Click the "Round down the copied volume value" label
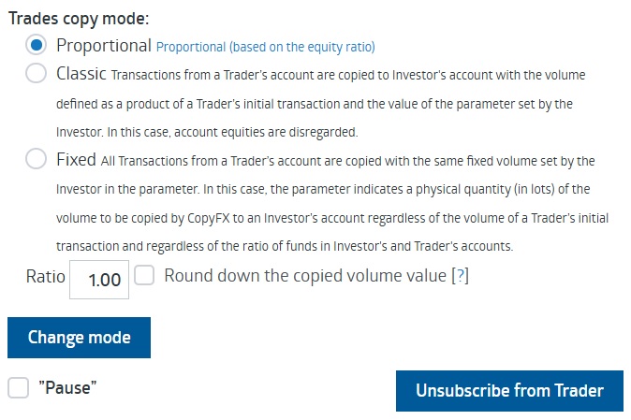Viewport: 631px width, 420px height. tap(305, 276)
